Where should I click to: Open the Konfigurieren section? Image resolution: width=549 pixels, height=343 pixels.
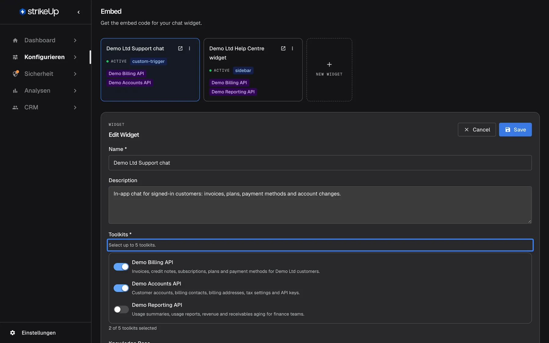click(x=45, y=57)
